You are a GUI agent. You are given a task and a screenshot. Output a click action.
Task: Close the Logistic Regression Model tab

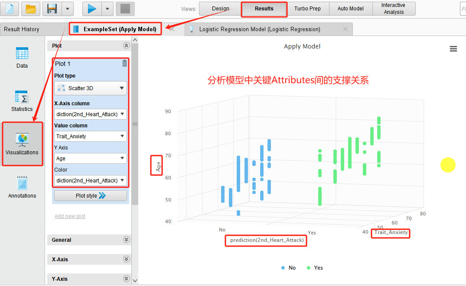click(345, 29)
